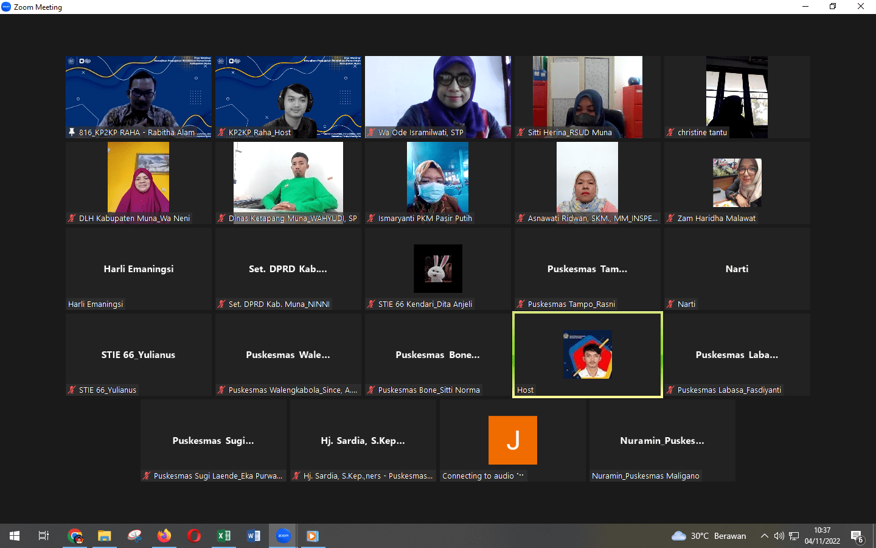Click the volume speaker icon in the tray
This screenshot has height=548, width=876.
(779, 536)
